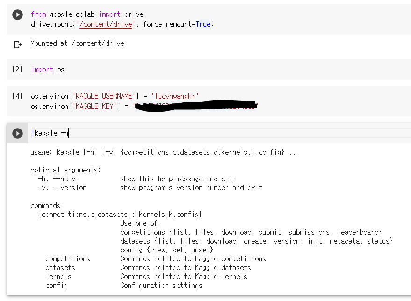Click 'Commands related to Kaggle competitions'

point(193,259)
